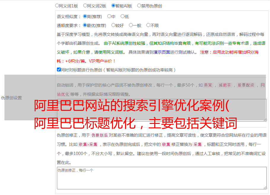Set 通顺度要求 to 最优(推荐)

[x=85, y=25]
